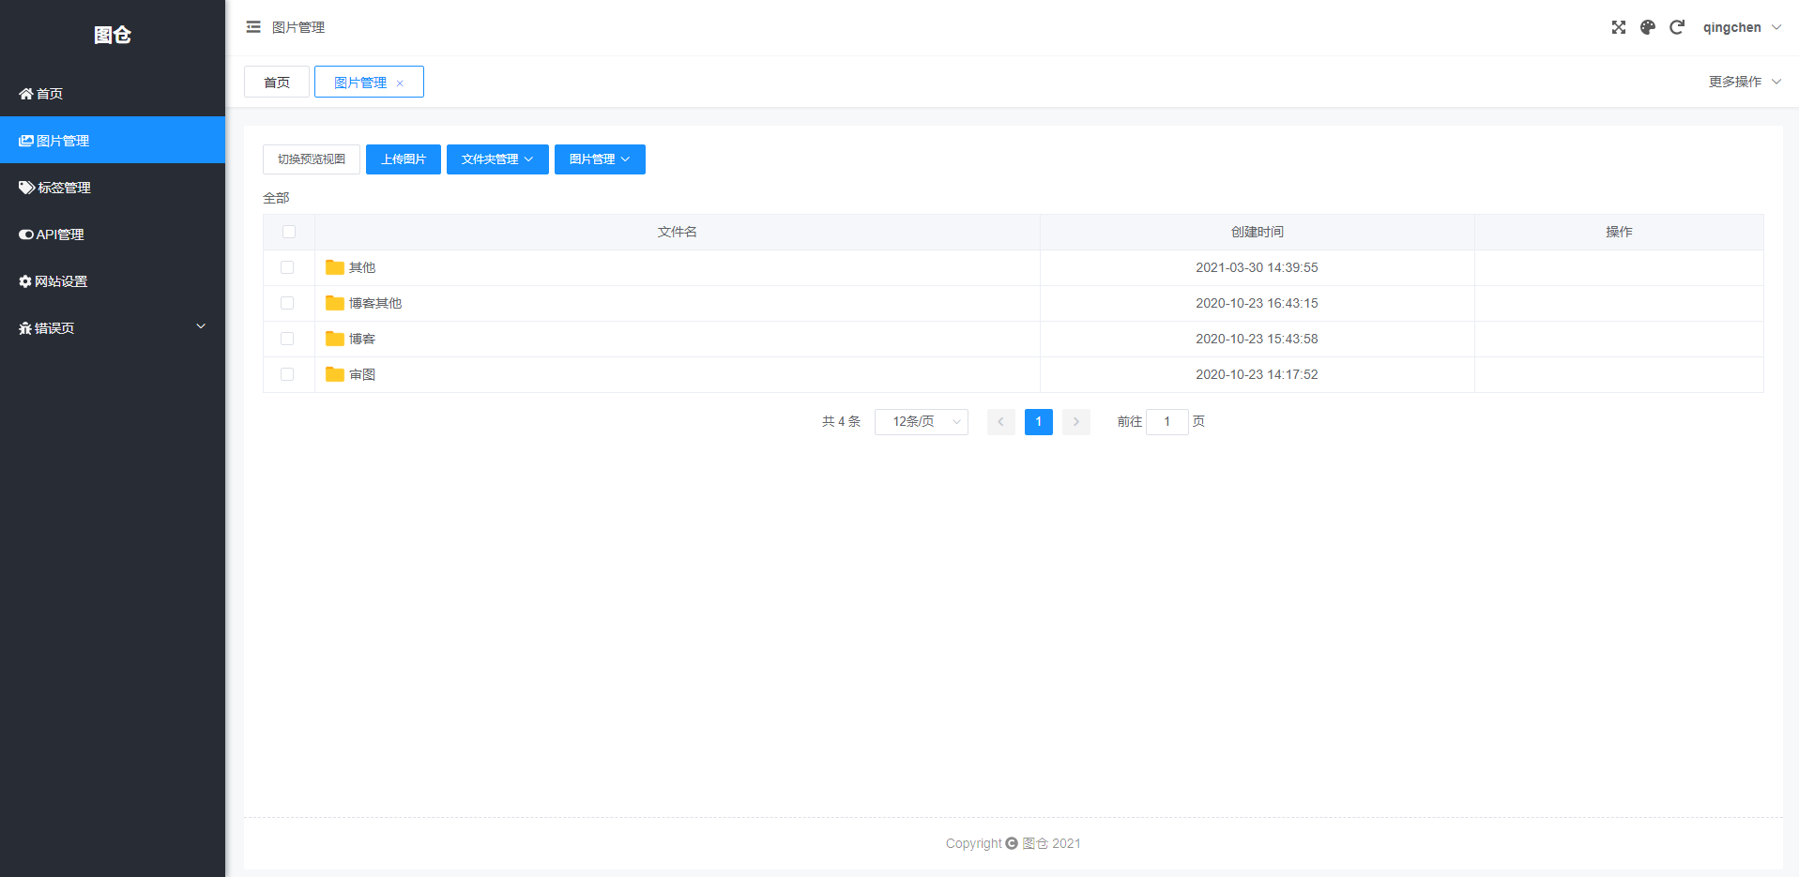Open the 文件夹管理 dropdown
The image size is (1799, 877).
click(497, 159)
